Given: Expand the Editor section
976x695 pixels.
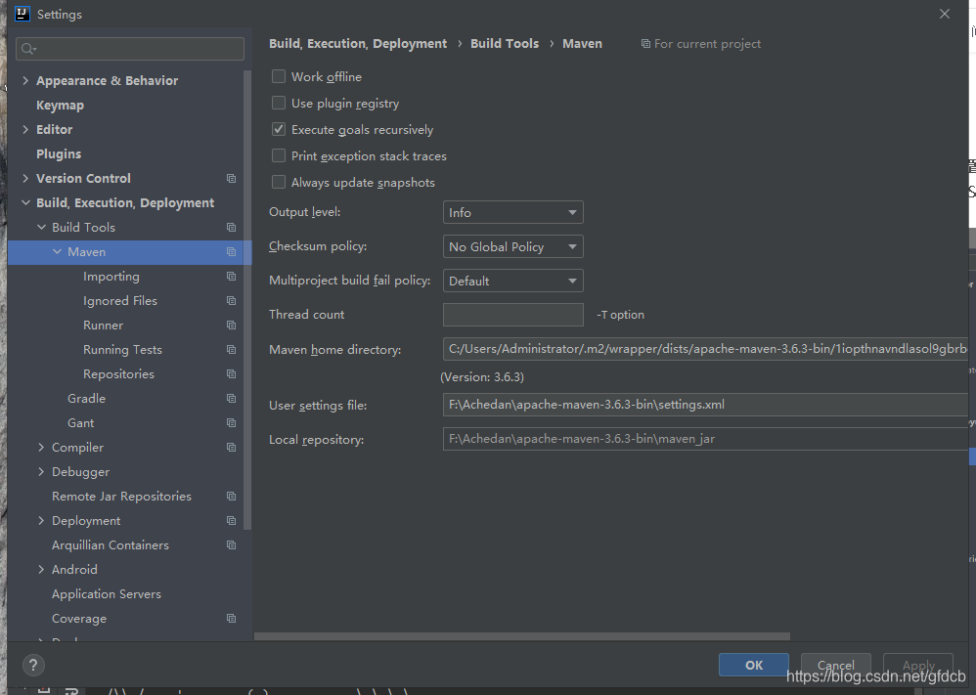Looking at the screenshot, I should tap(25, 129).
